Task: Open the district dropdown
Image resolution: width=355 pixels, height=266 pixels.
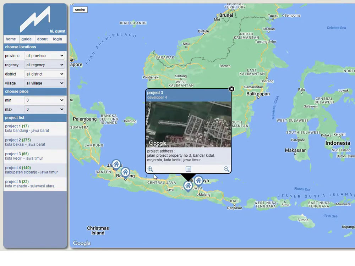Action: (44, 74)
